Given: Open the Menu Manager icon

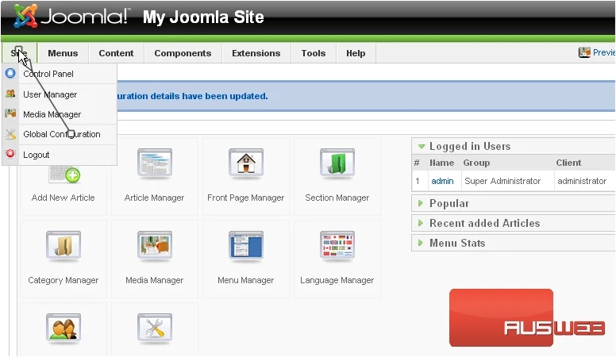Looking at the screenshot, I should click(x=246, y=245).
